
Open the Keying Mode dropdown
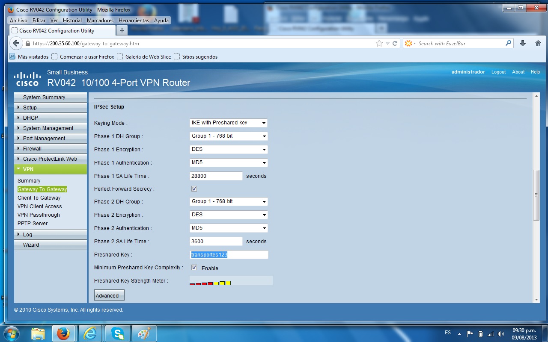click(229, 123)
